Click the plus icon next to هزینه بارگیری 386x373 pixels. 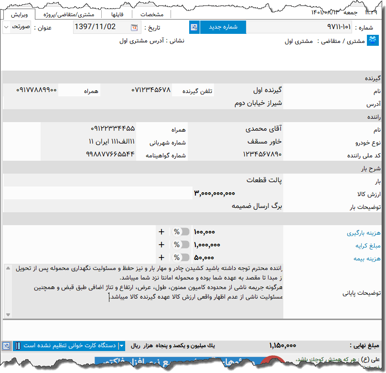pos(162,232)
